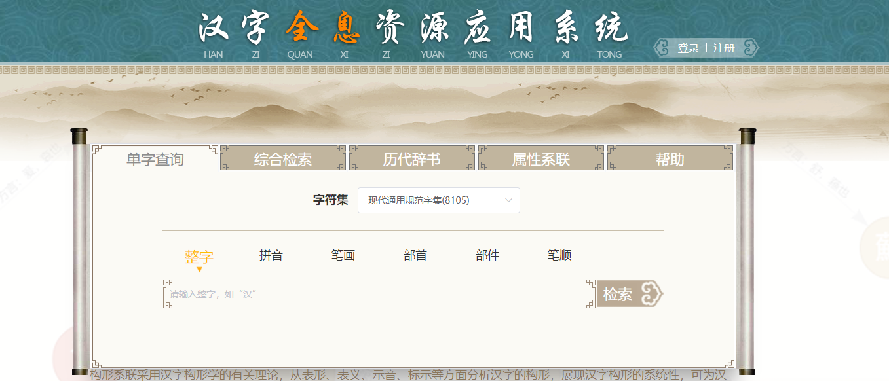Select the 单字查询 tab
Viewport: 889px width, 381px height.
pos(155,159)
